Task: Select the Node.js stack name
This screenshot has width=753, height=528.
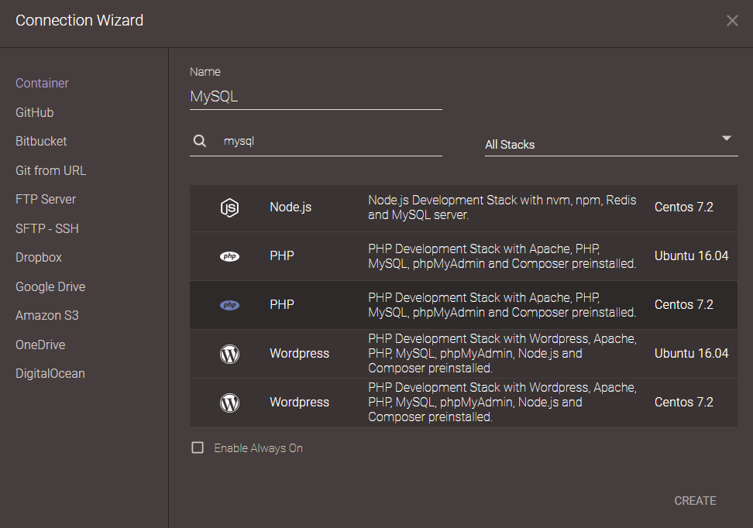Action: [291, 207]
